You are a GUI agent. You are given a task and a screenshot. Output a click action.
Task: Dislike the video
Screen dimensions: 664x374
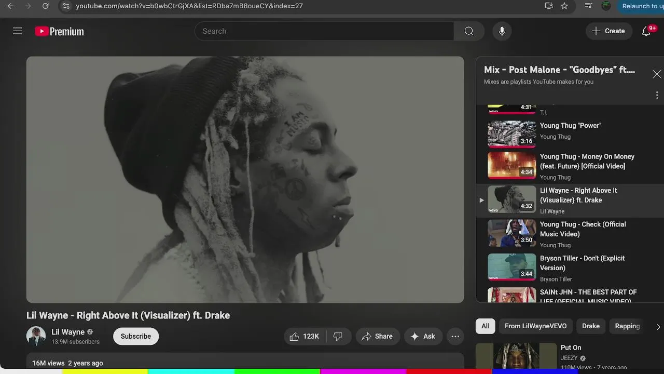[338, 336]
